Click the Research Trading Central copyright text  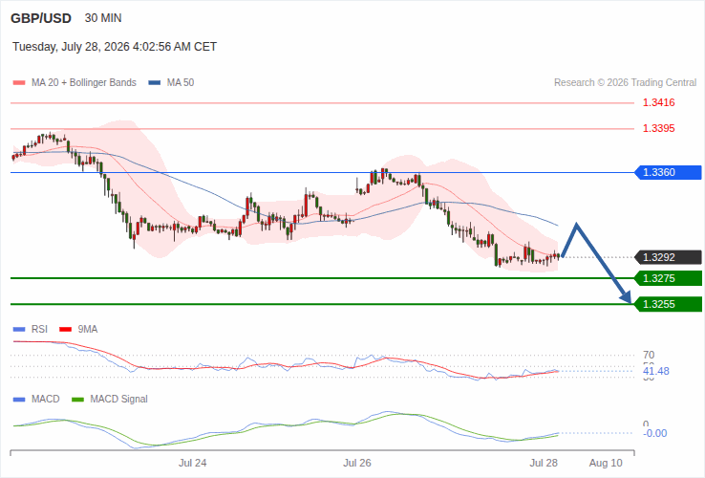tap(625, 83)
